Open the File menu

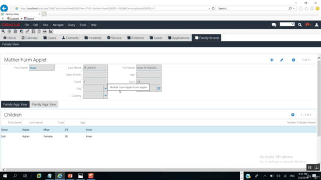(x=27, y=25)
